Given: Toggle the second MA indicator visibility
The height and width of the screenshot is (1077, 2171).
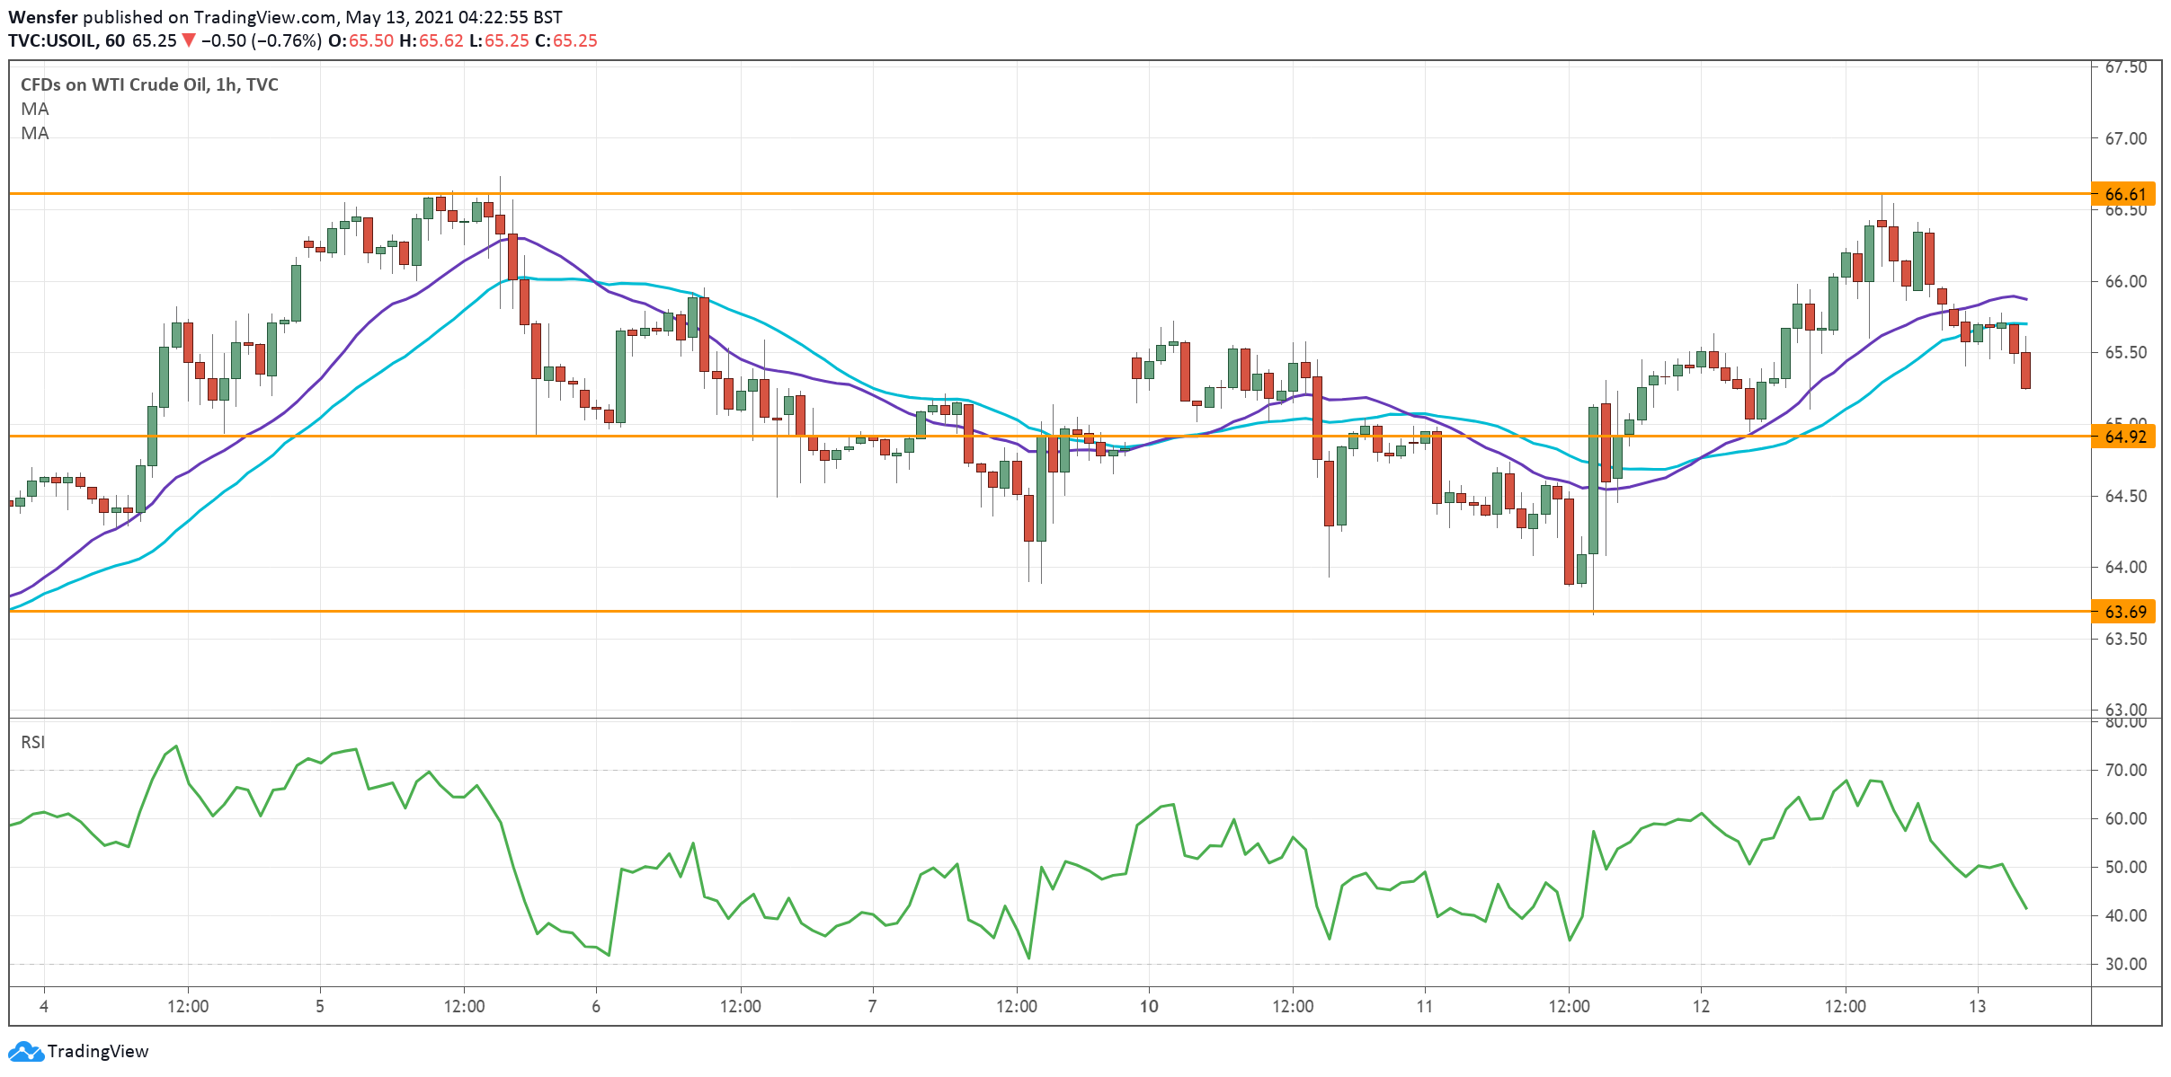Looking at the screenshot, I should 34,134.
